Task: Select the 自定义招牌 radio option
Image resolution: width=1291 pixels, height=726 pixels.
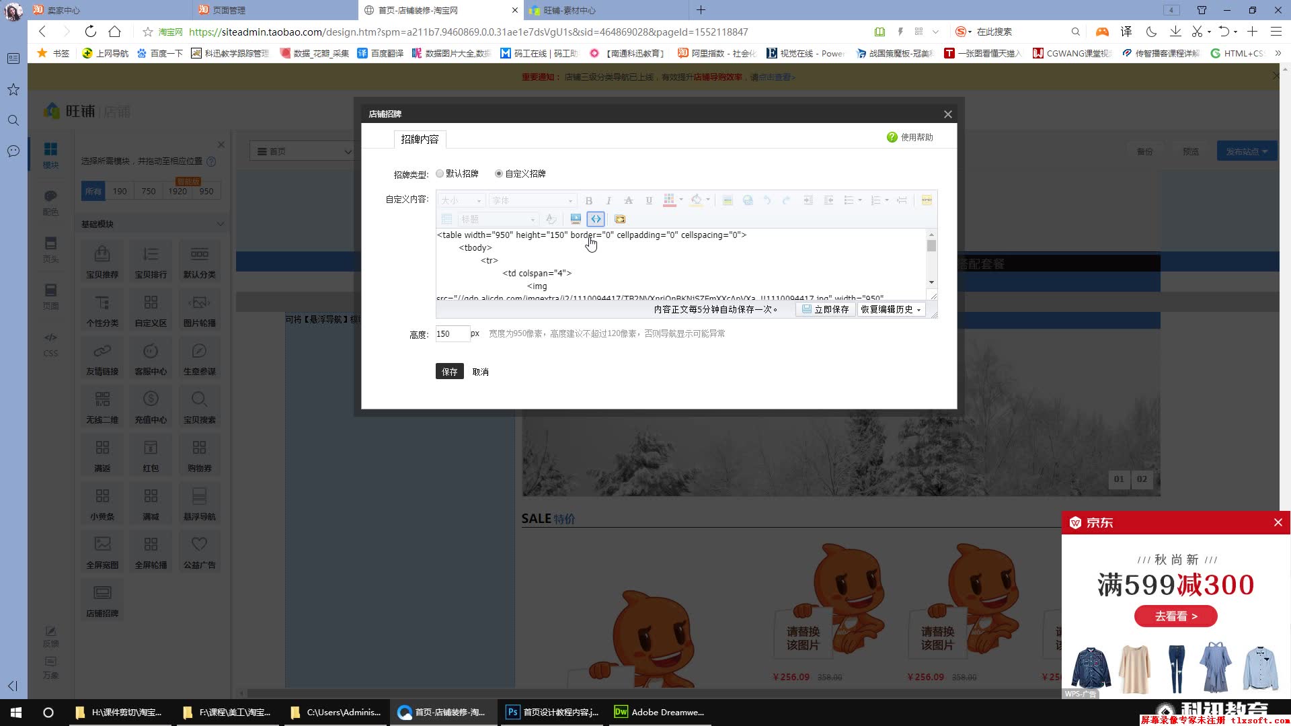Action: click(x=499, y=173)
